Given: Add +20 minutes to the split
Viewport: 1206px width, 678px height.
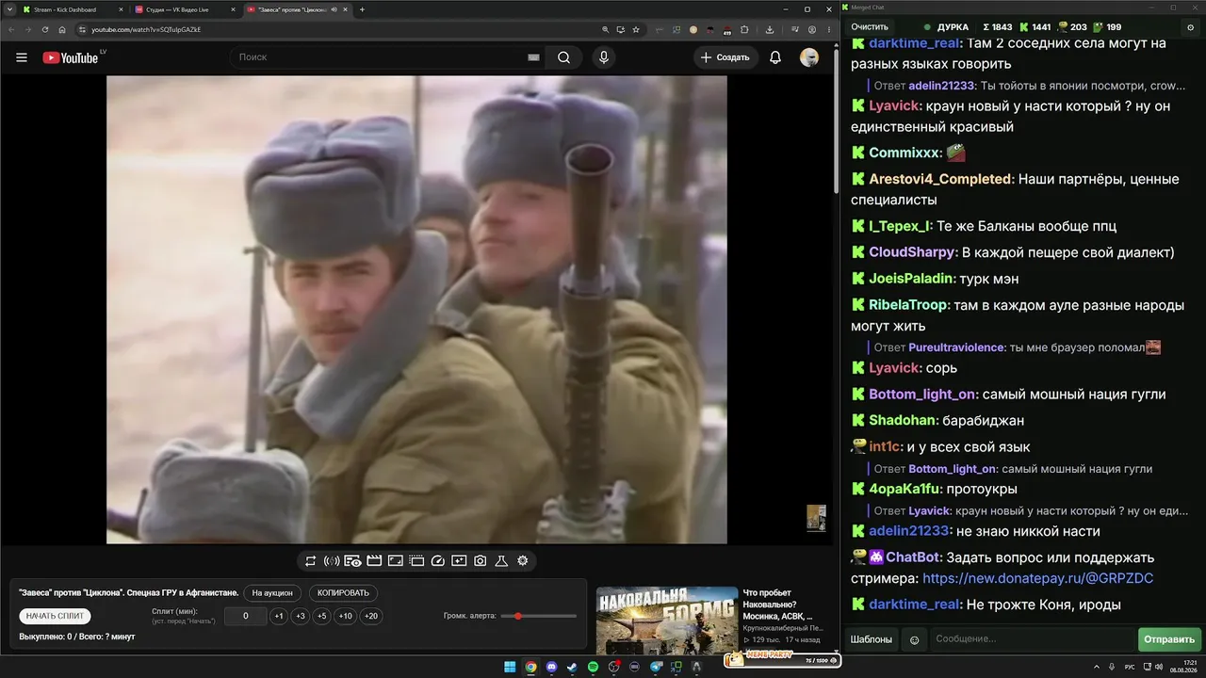Looking at the screenshot, I should coord(371,616).
